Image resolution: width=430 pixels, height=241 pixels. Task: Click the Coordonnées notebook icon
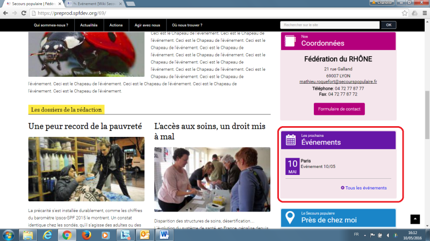[x=290, y=41]
